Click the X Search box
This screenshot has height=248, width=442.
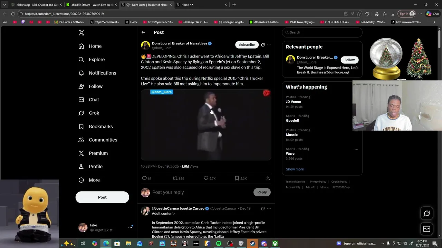point(322,32)
